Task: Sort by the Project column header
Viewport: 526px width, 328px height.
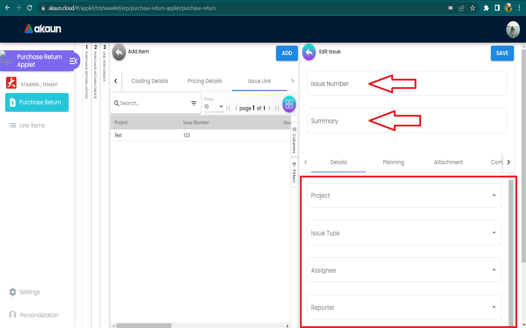Action: (x=145, y=122)
